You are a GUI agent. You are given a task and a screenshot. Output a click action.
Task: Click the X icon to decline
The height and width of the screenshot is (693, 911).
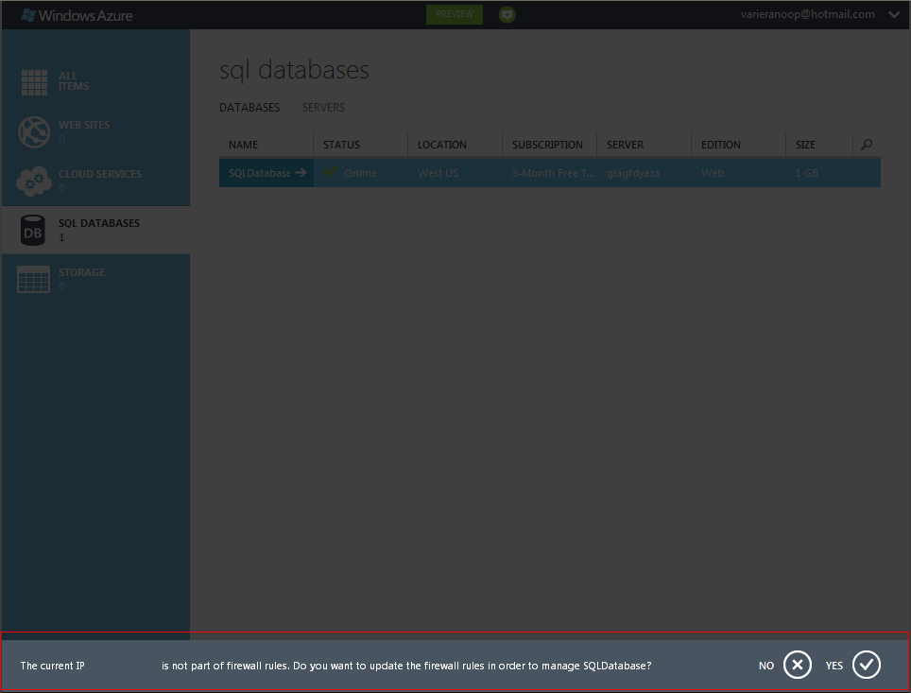coord(798,666)
